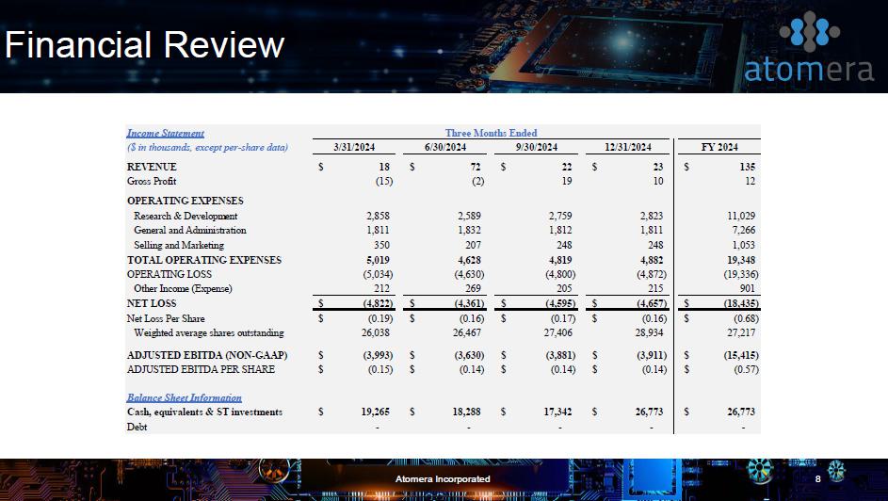
Task: Click the ADJUSTED EBITDA (NON-GAAP) row label
Action: coord(207,355)
